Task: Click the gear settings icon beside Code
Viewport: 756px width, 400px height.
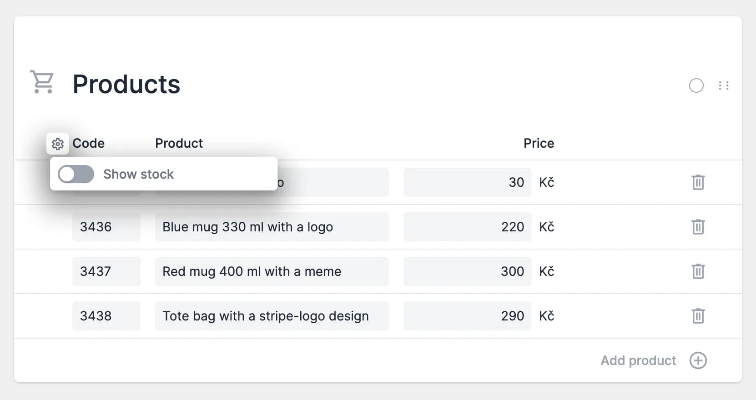Action: pos(58,144)
